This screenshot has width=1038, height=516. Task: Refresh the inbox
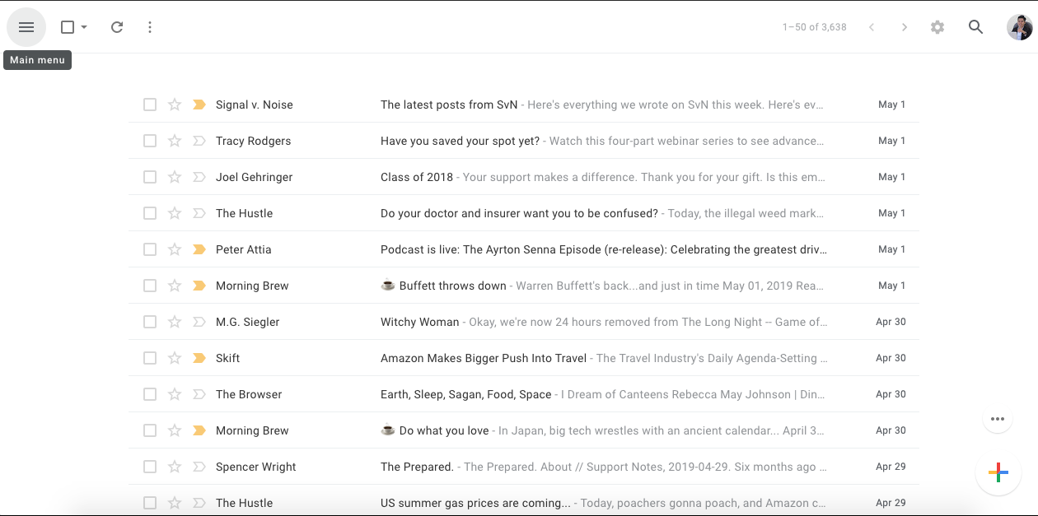[x=117, y=27]
